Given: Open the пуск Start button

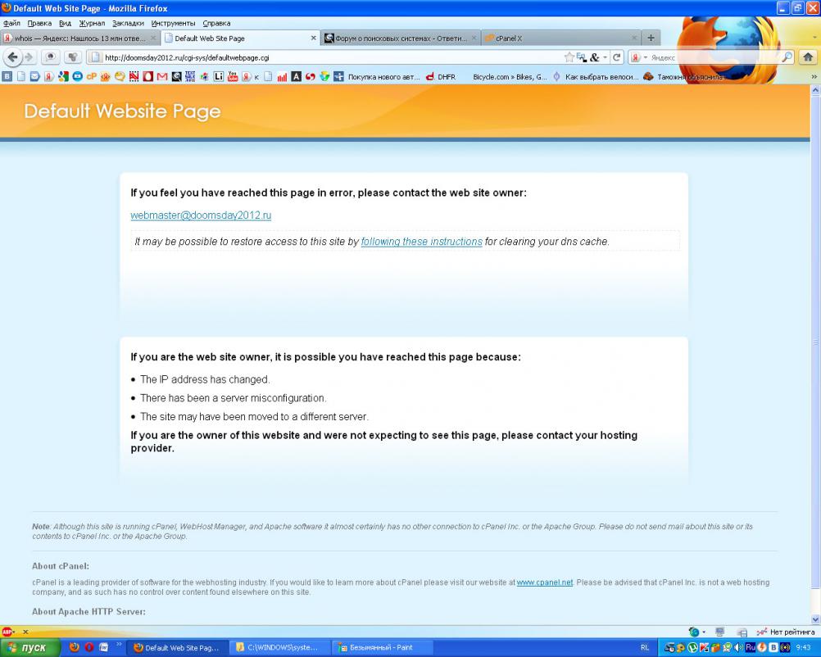Looking at the screenshot, I should click(x=29, y=647).
